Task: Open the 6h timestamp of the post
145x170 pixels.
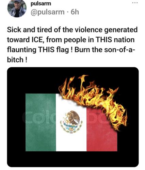Action: click(75, 12)
